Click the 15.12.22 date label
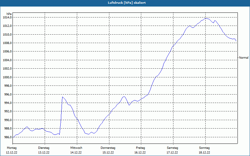Screen dimensions: 250x156 pyautogui.click(x=108, y=153)
